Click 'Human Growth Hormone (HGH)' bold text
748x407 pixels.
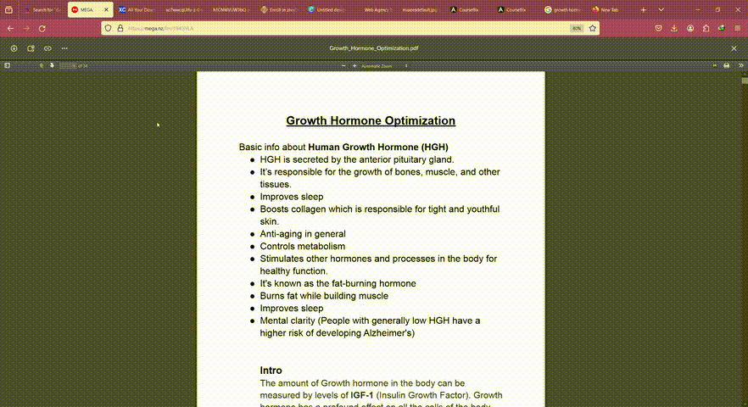pyautogui.click(x=378, y=147)
